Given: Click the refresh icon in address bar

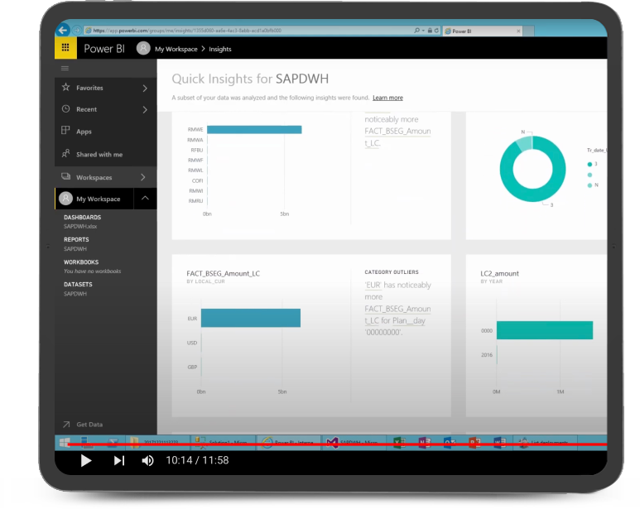Looking at the screenshot, I should tap(436, 31).
